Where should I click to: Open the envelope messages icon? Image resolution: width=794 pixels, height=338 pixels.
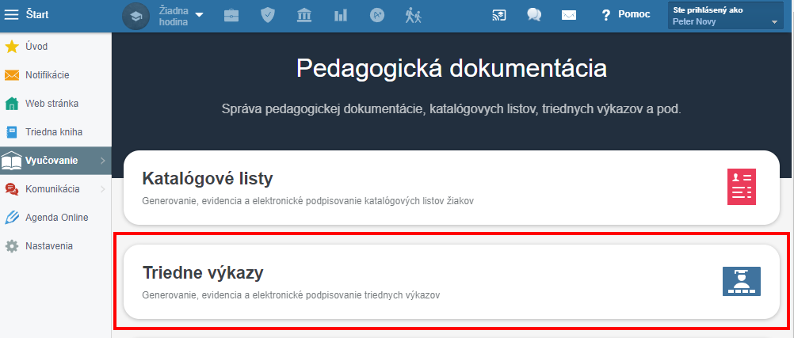click(568, 15)
